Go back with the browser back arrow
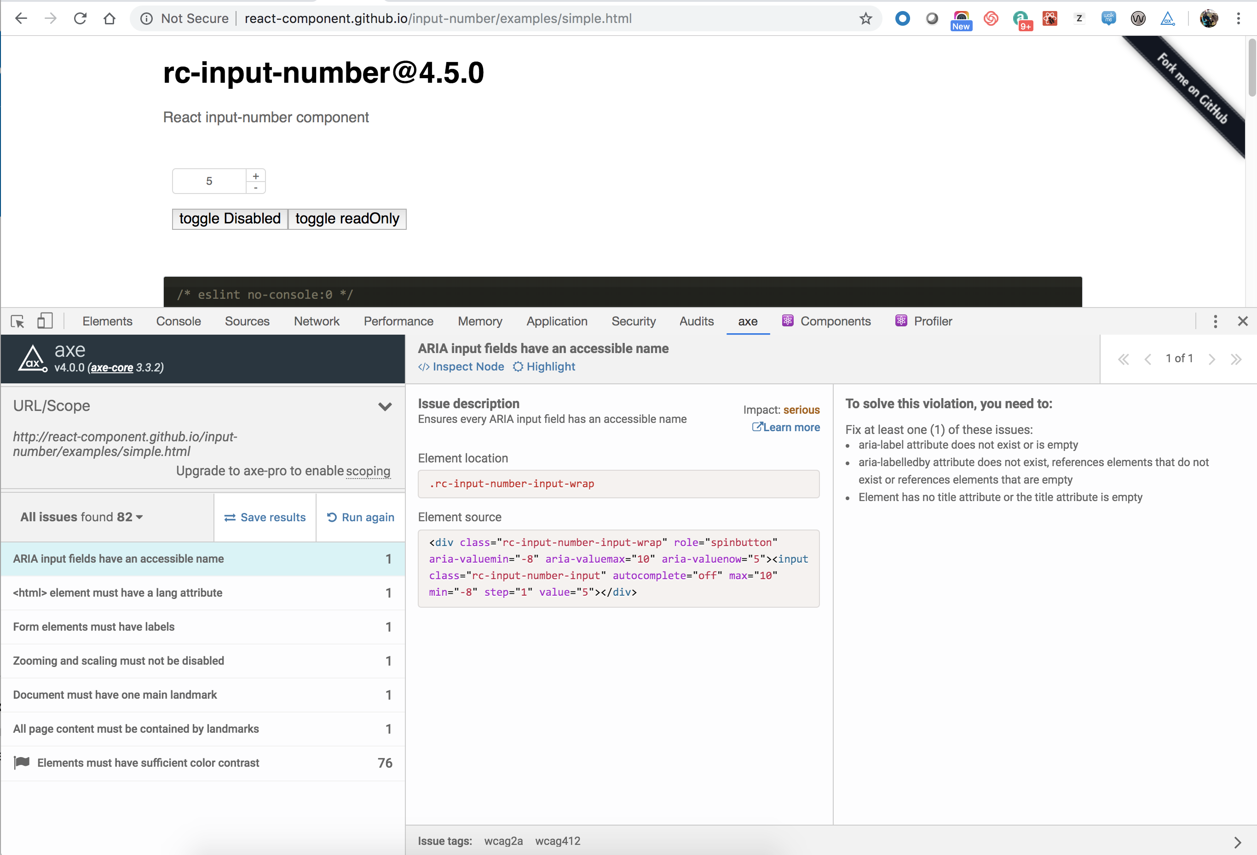This screenshot has height=855, width=1257. point(21,18)
